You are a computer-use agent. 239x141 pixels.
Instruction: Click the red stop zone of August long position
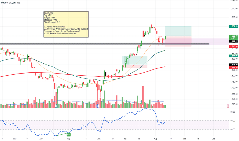pyautogui.click(x=178, y=41)
